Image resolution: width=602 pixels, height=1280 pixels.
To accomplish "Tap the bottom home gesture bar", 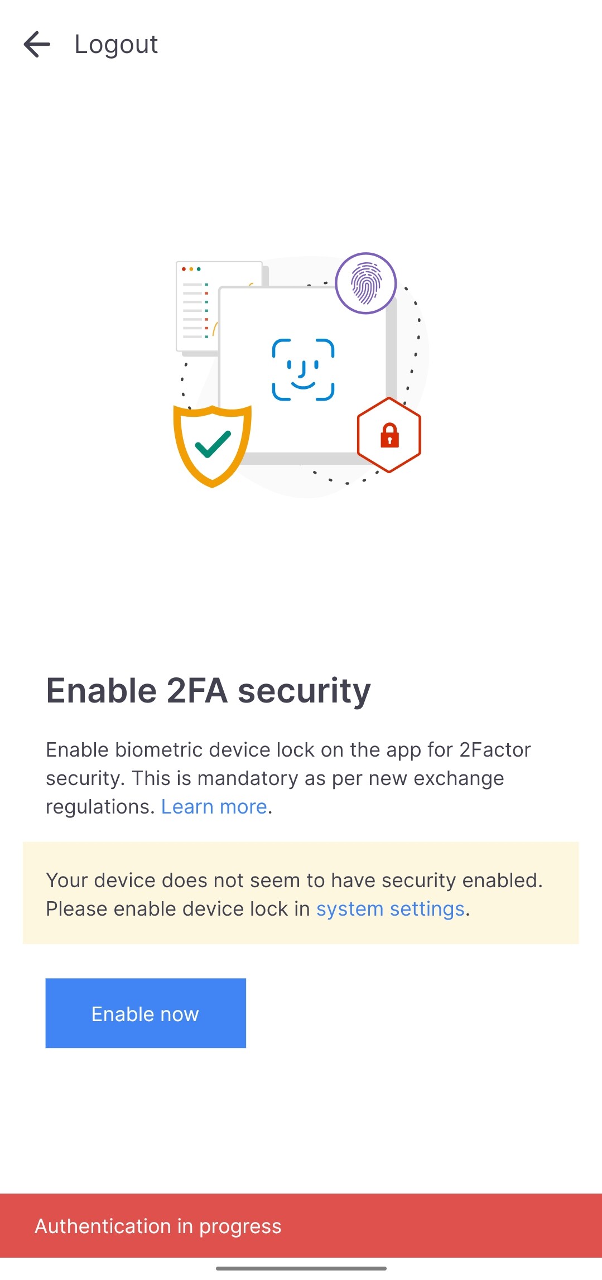I will tap(301, 1268).
